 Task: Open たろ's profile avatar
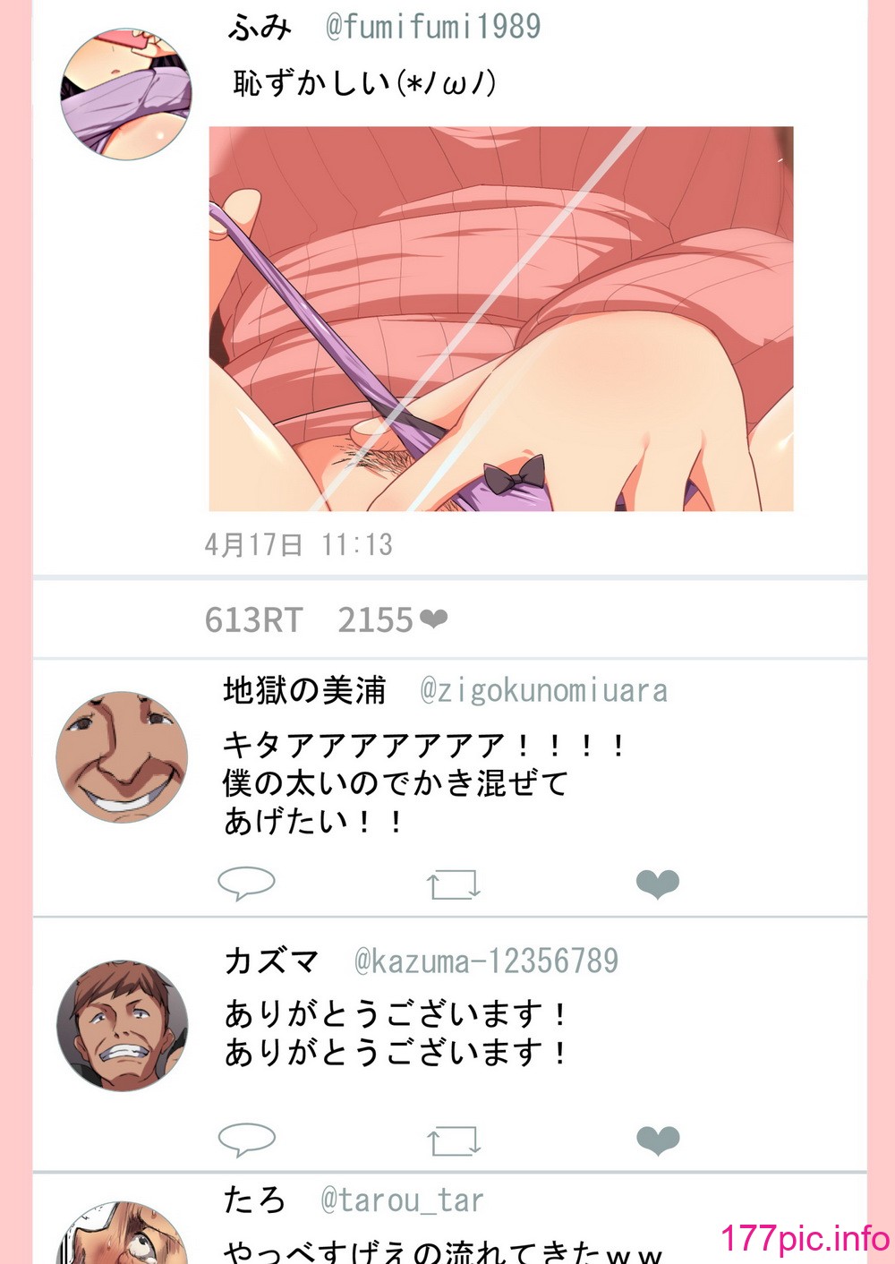tap(123, 1234)
